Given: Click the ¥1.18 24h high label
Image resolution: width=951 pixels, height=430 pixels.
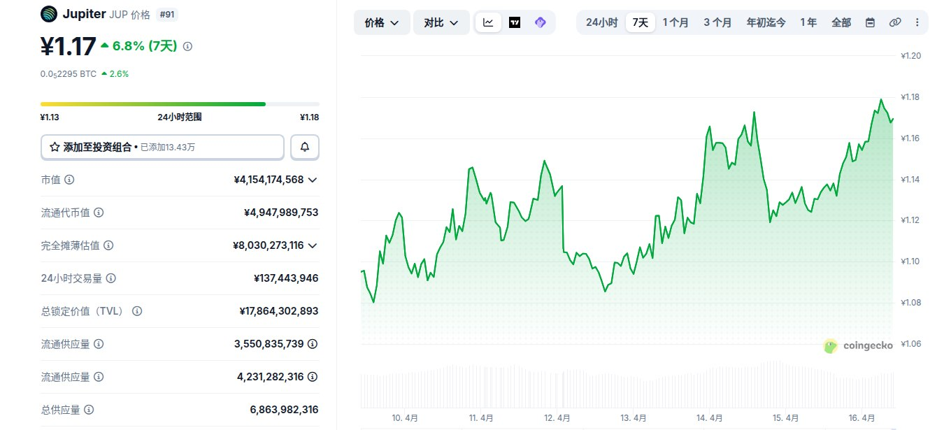Looking at the screenshot, I should point(310,117).
